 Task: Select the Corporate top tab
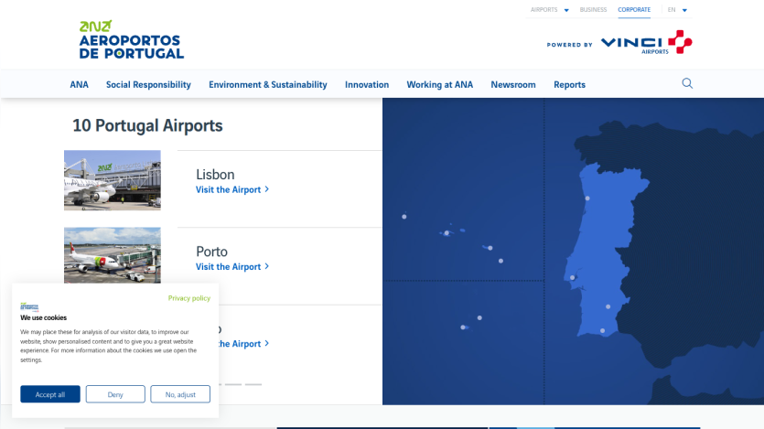click(634, 10)
